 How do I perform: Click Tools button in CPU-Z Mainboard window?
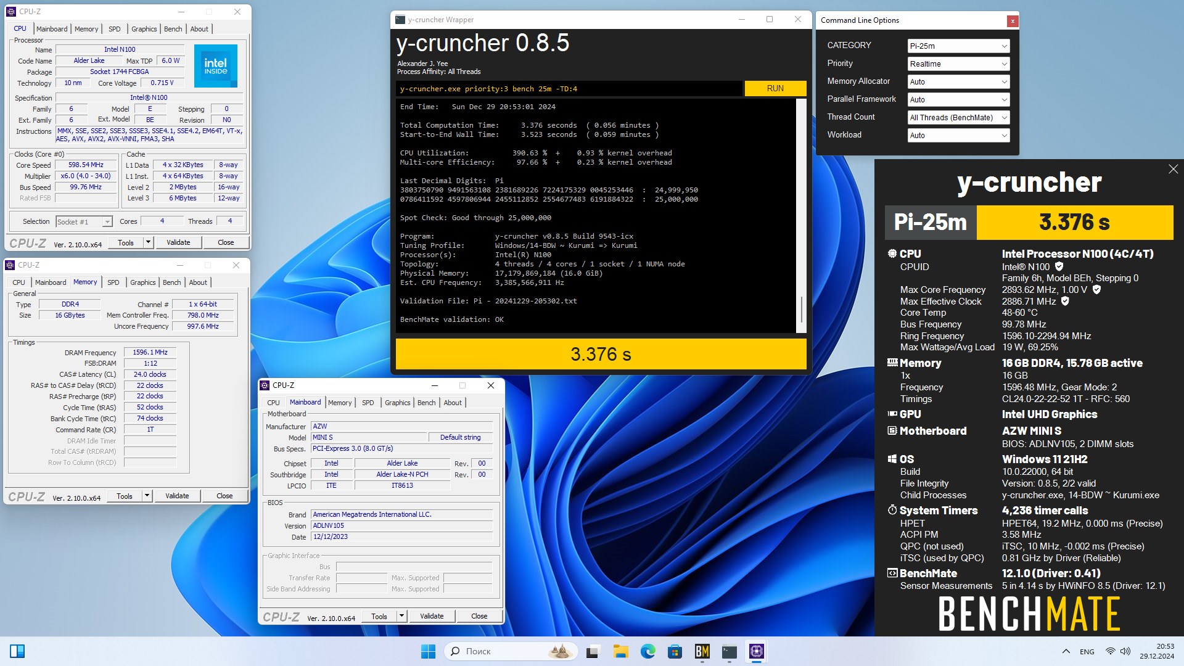tap(379, 616)
